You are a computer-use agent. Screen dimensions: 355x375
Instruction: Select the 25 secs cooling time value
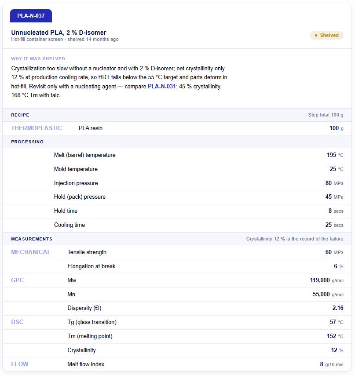[x=334, y=225]
